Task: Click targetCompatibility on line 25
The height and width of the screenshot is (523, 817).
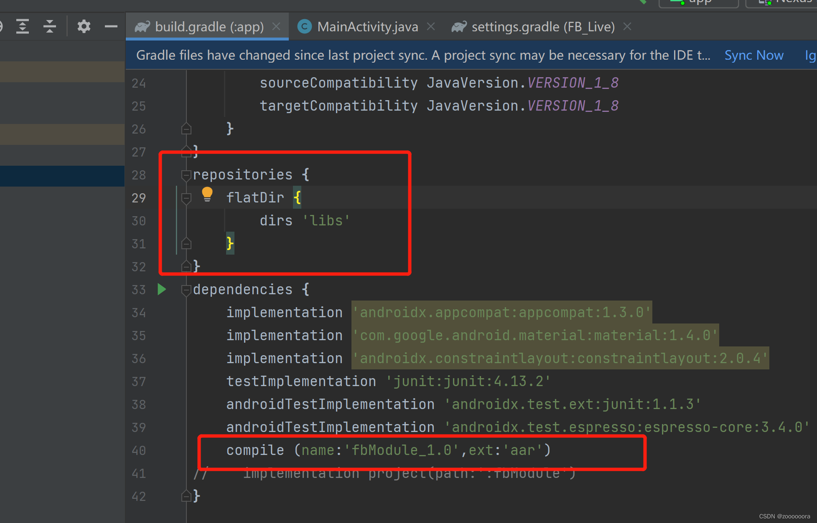Action: (x=339, y=106)
